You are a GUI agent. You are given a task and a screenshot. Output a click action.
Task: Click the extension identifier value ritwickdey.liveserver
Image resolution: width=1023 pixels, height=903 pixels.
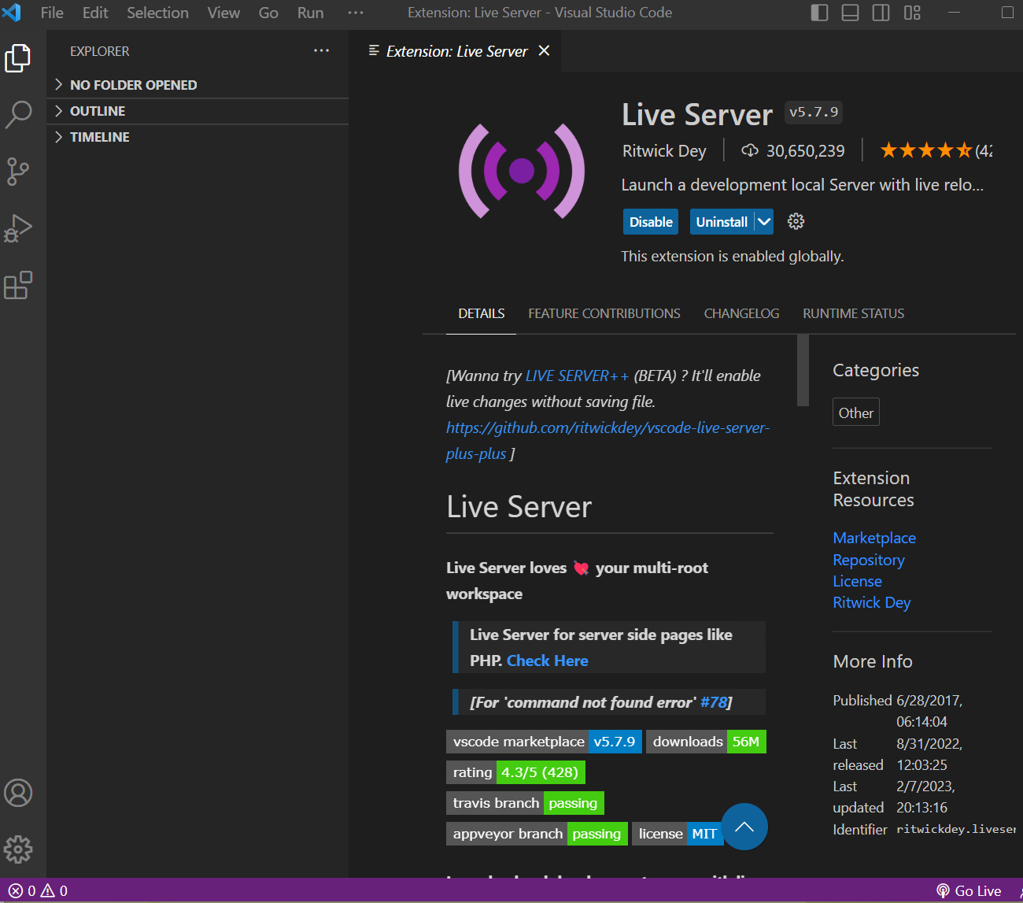956,829
